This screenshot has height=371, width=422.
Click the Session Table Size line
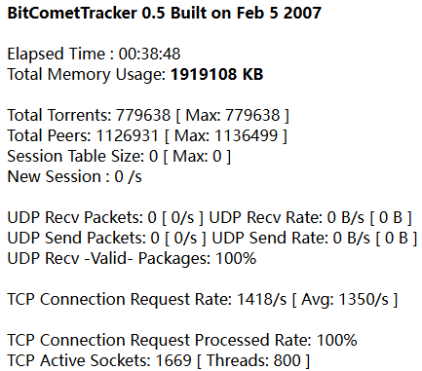coord(119,156)
